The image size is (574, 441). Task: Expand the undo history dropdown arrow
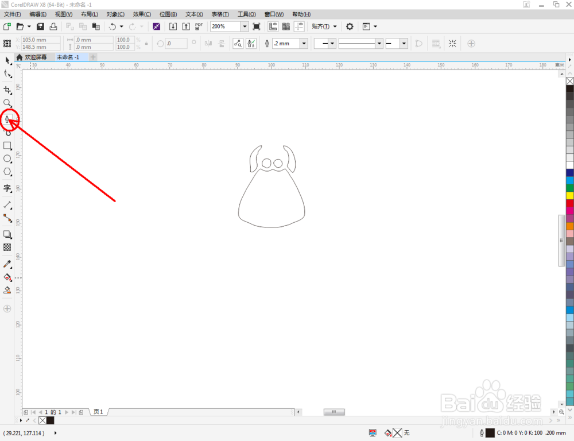(x=122, y=26)
